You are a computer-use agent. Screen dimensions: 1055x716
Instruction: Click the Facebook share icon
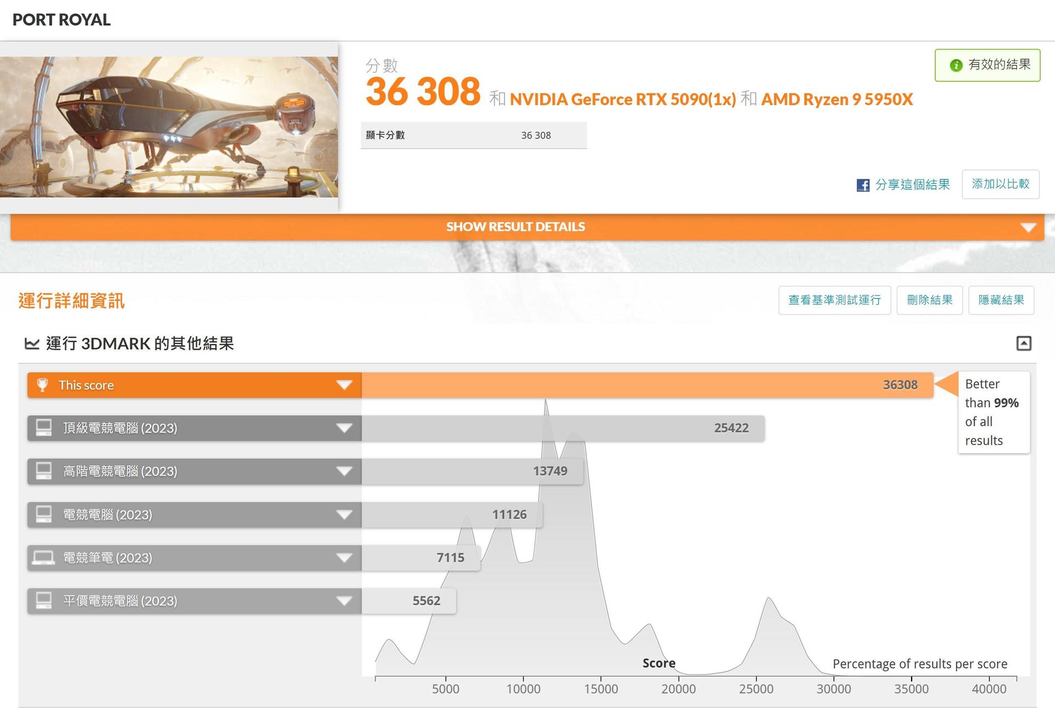coord(863,185)
